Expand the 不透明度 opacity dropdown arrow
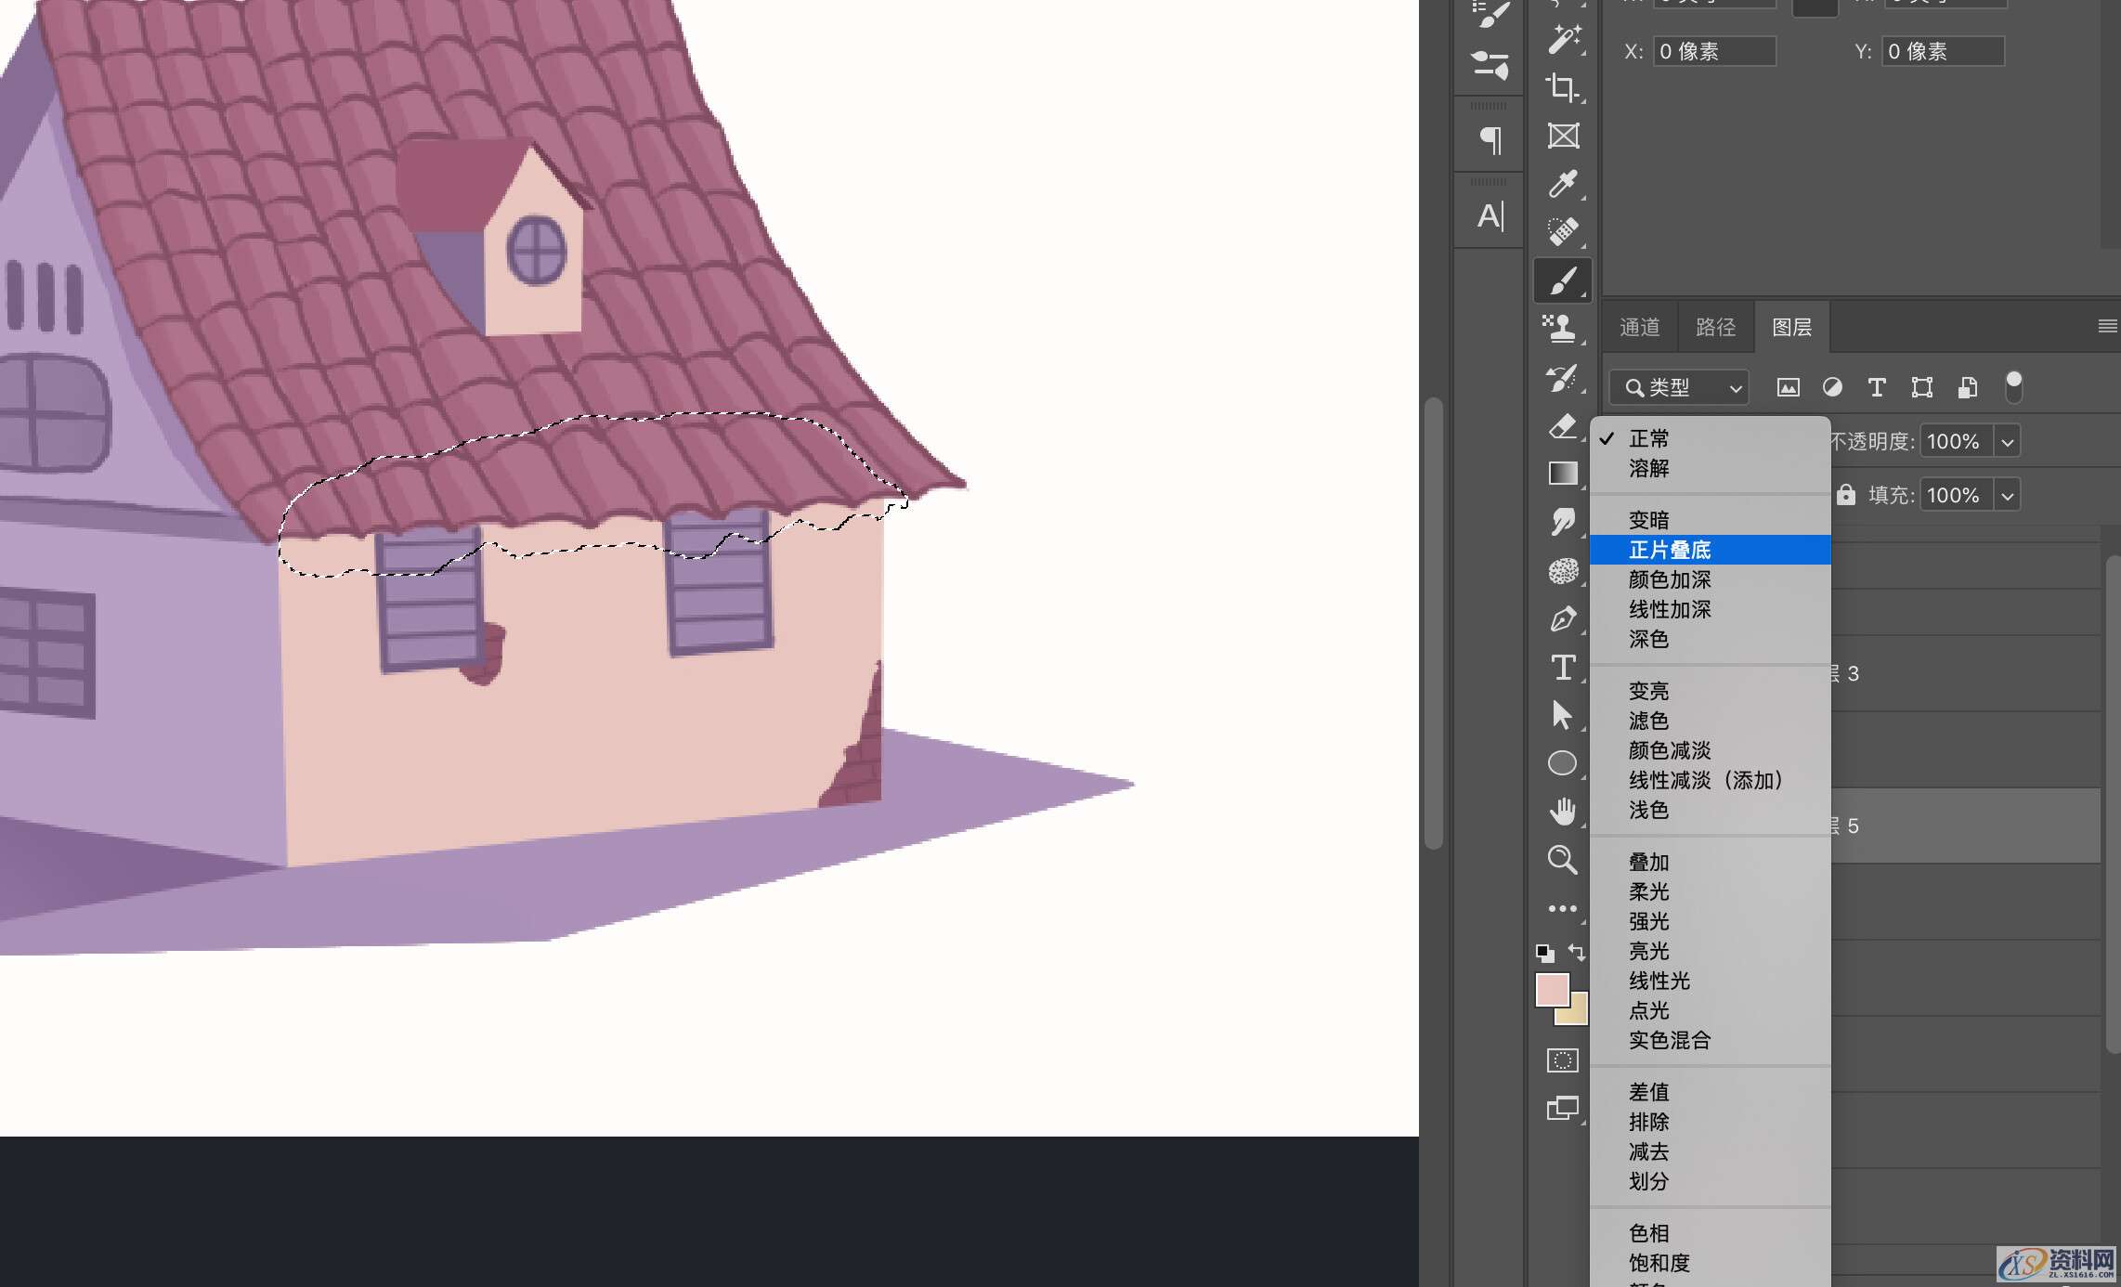This screenshot has height=1287, width=2121. (2008, 442)
